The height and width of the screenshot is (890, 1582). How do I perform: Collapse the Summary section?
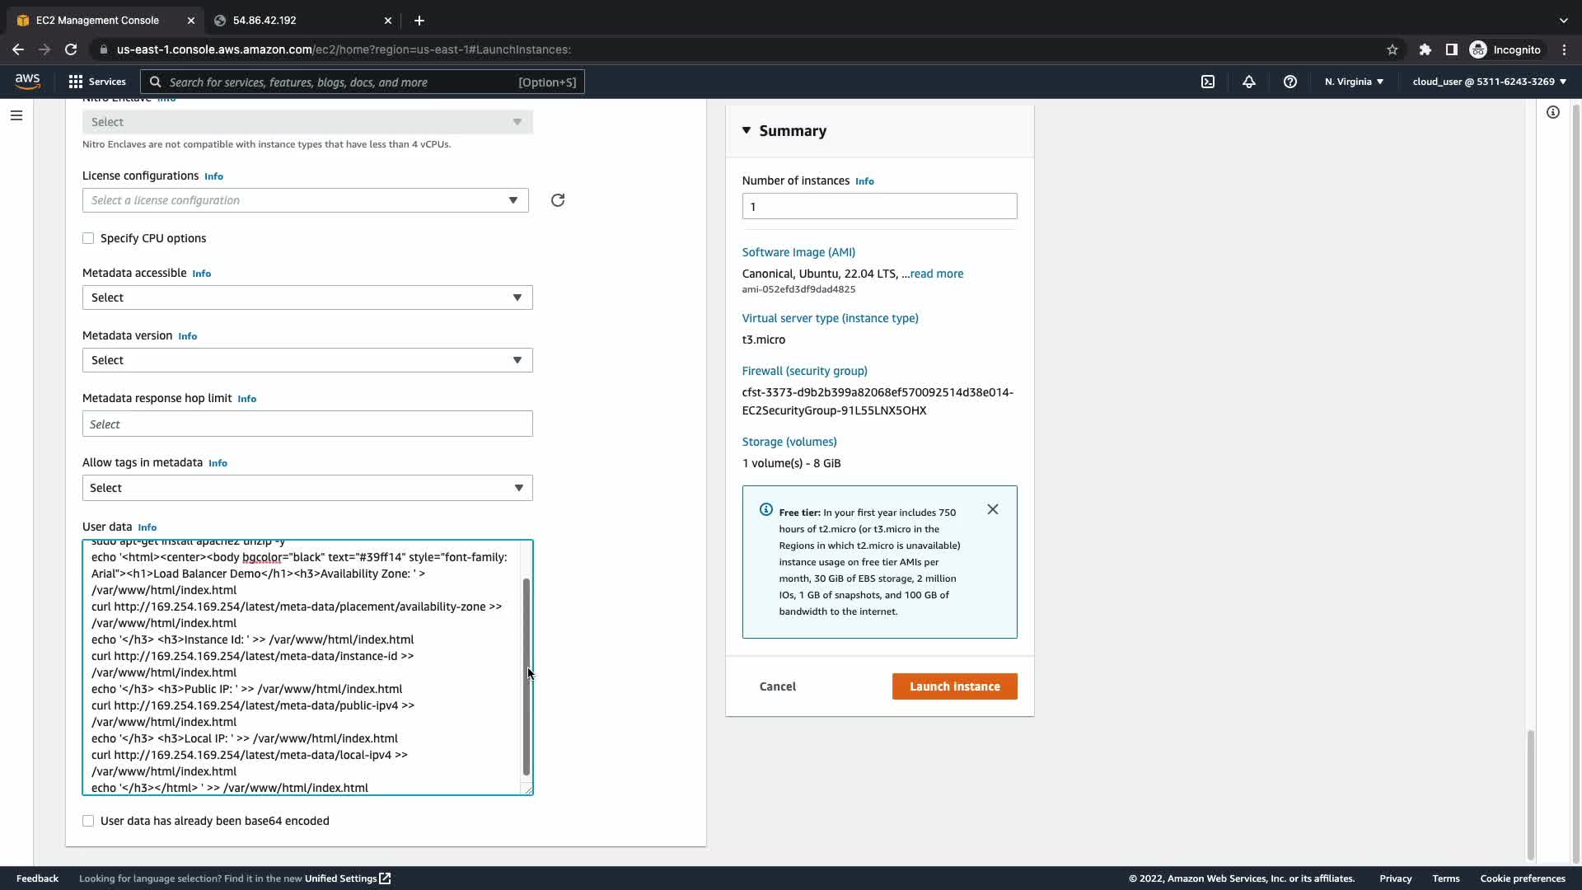(x=747, y=130)
